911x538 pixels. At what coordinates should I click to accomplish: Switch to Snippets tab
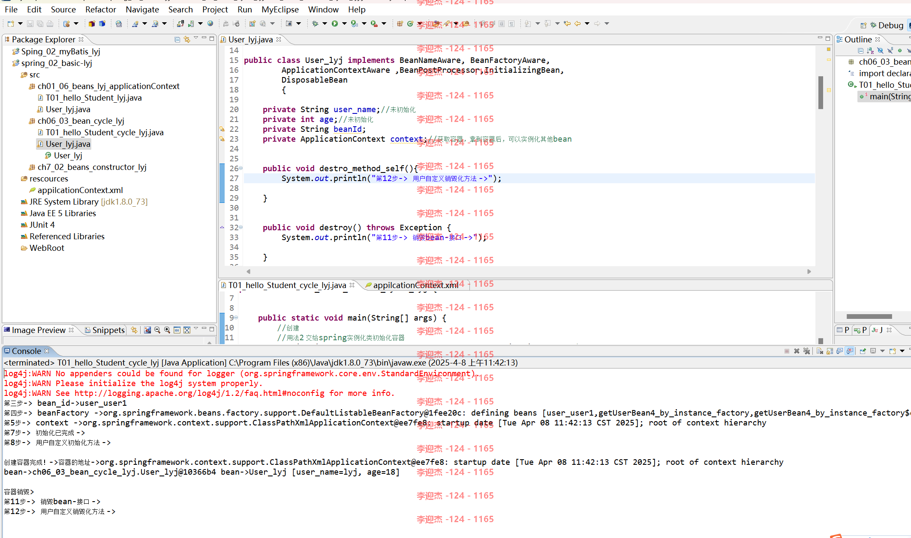click(105, 330)
